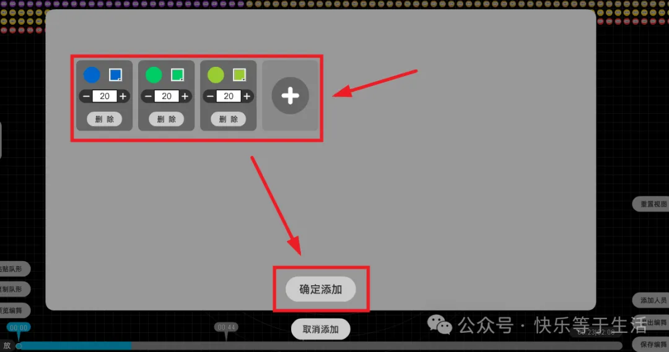Image resolution: width=669 pixels, height=352 pixels.
Task: Increase the blue group count
Action: [x=123, y=97]
